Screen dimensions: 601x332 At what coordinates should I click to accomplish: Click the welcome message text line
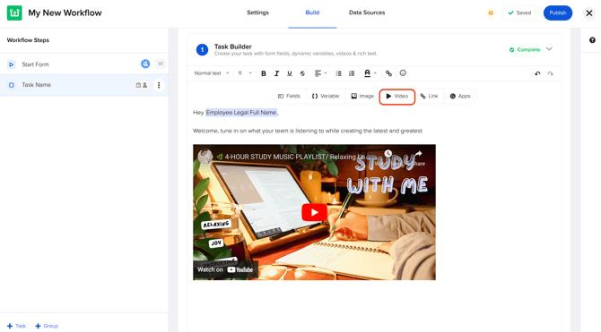pos(308,131)
